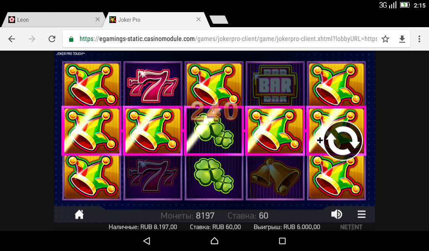Tap the red 777 symbol in top row

point(152,84)
